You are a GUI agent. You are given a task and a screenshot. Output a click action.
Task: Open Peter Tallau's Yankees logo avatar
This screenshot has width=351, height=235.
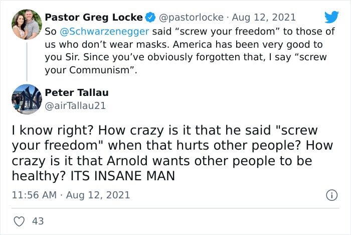coord(27,99)
